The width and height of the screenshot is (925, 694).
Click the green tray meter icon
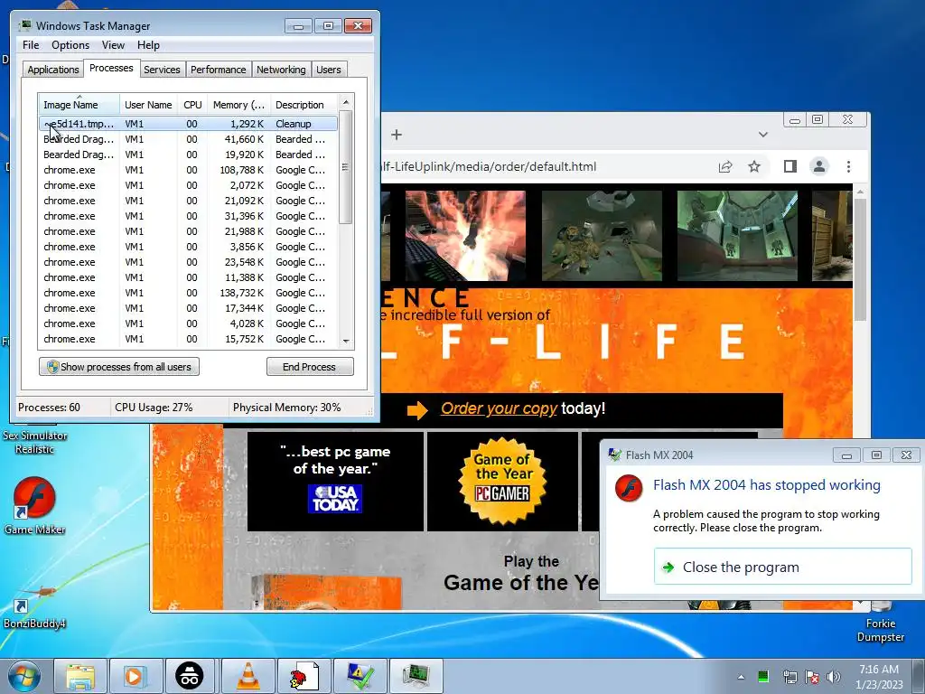pyautogui.click(x=762, y=676)
